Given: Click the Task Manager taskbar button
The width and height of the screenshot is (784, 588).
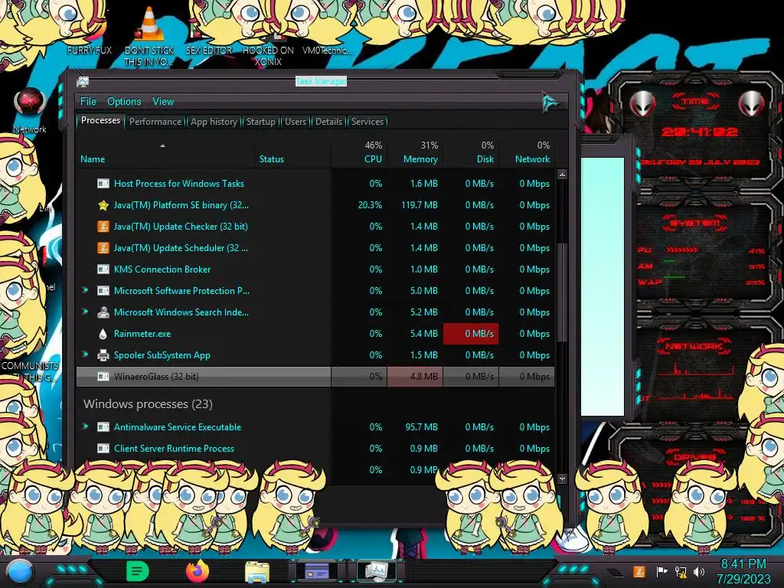Looking at the screenshot, I should point(377,570).
